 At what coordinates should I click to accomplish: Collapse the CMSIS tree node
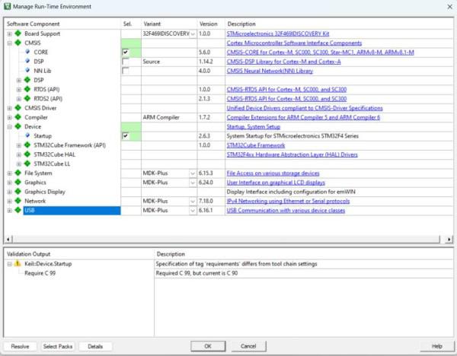[x=10, y=43]
